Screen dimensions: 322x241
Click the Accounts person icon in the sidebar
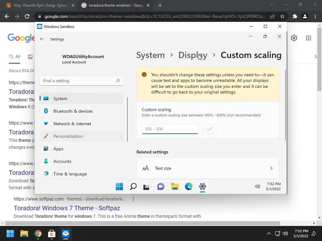point(46,161)
